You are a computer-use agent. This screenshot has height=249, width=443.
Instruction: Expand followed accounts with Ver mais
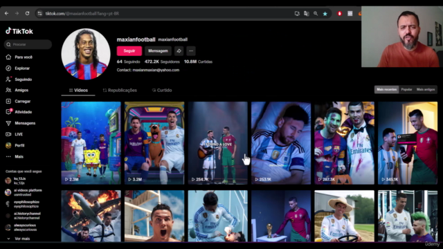point(19,239)
